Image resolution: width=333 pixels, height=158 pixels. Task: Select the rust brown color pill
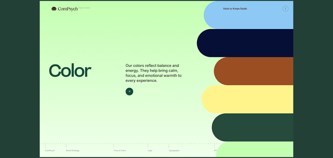pos(254,71)
